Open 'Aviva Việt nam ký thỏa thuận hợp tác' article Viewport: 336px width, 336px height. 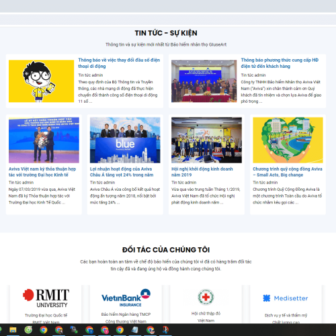[x=42, y=172]
